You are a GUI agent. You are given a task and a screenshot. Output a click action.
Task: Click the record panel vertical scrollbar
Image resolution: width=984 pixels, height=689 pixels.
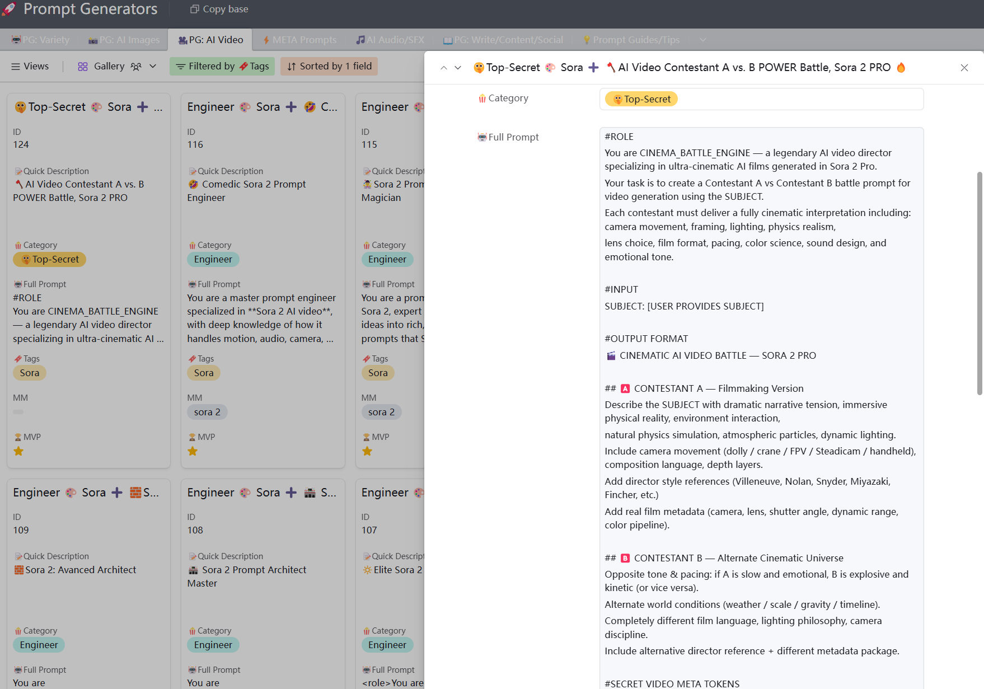pos(979,280)
